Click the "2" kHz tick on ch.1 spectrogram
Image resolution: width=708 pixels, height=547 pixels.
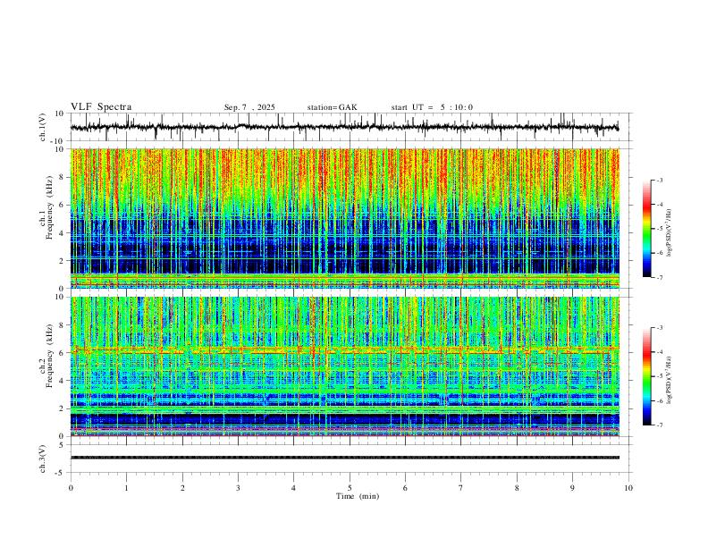pos(63,261)
